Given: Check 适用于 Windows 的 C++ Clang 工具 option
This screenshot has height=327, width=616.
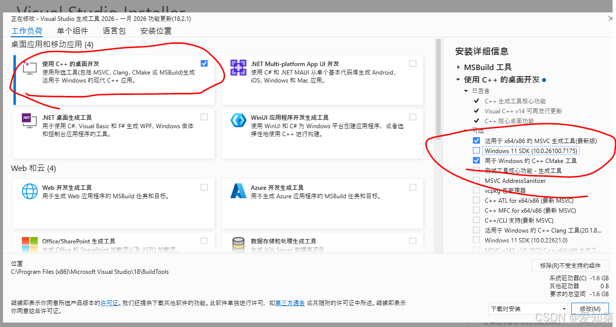Looking at the screenshot, I should pyautogui.click(x=476, y=230).
